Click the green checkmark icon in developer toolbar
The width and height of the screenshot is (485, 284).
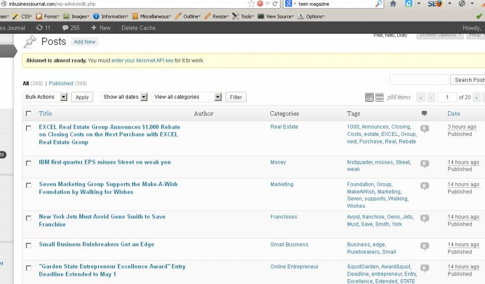point(479,16)
